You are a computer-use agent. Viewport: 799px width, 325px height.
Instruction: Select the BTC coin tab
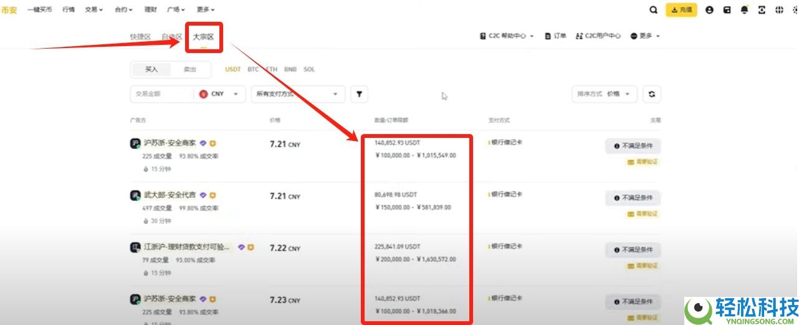point(253,70)
